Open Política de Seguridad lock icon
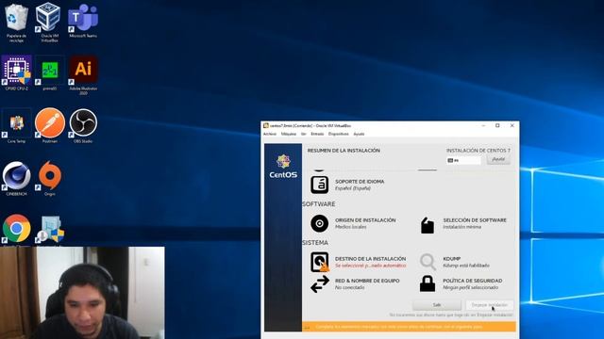This screenshot has height=339, width=604. (428, 283)
